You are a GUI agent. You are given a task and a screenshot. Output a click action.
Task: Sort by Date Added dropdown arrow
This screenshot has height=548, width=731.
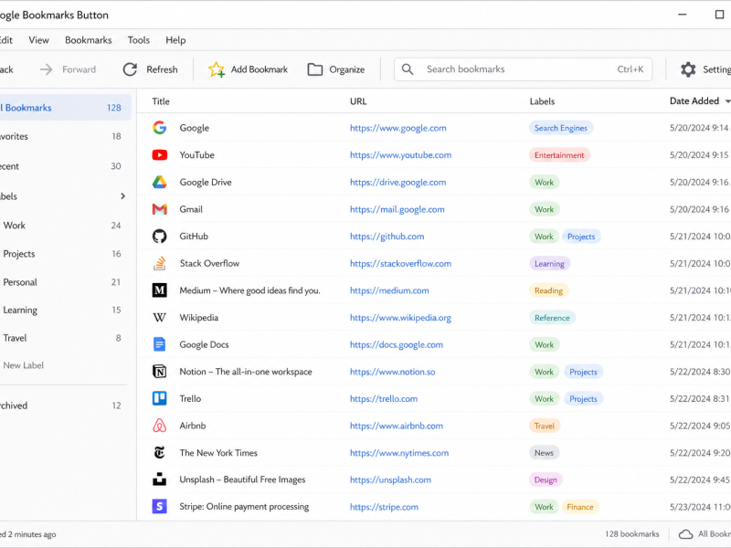click(x=727, y=101)
